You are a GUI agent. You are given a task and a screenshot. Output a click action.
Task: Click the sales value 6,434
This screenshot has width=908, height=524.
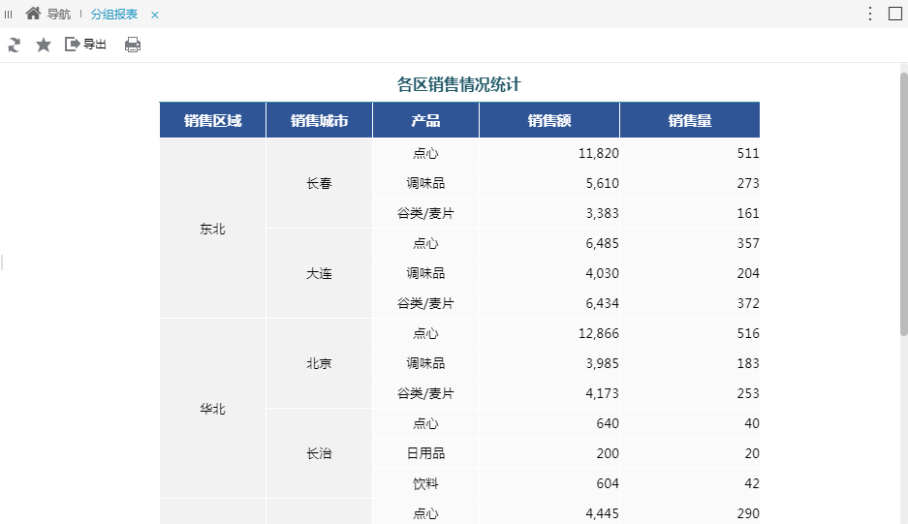pyautogui.click(x=602, y=303)
